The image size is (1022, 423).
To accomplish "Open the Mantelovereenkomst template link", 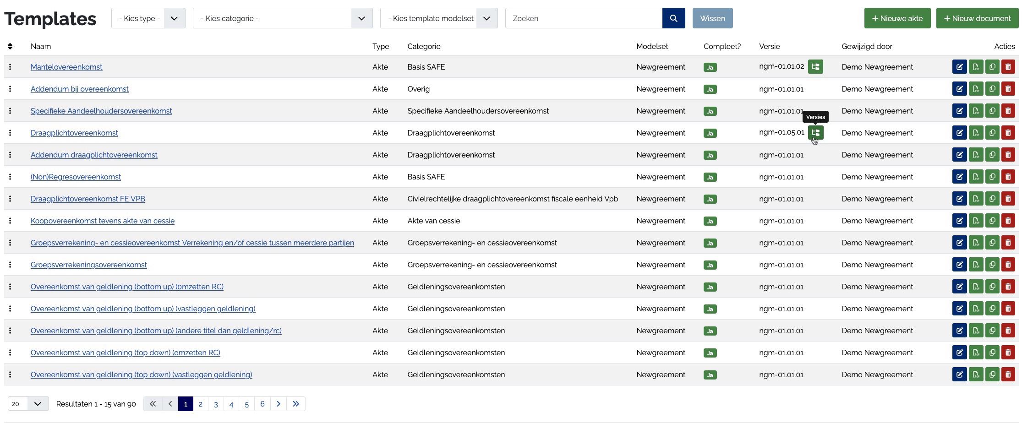I will pyautogui.click(x=66, y=67).
